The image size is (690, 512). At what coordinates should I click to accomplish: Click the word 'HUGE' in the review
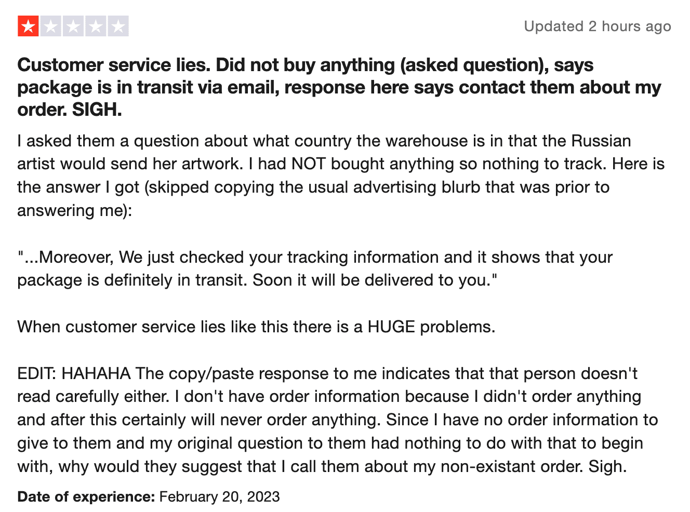point(391,327)
